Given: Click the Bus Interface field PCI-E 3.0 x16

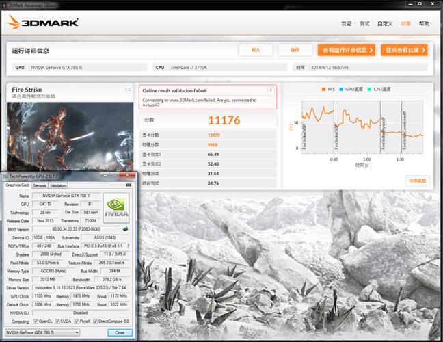Looking at the screenshot, I should [103, 246].
